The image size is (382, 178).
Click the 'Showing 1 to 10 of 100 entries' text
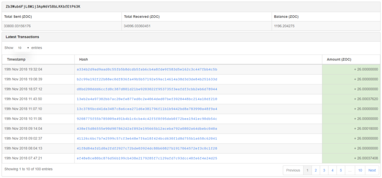click(x=28, y=169)
